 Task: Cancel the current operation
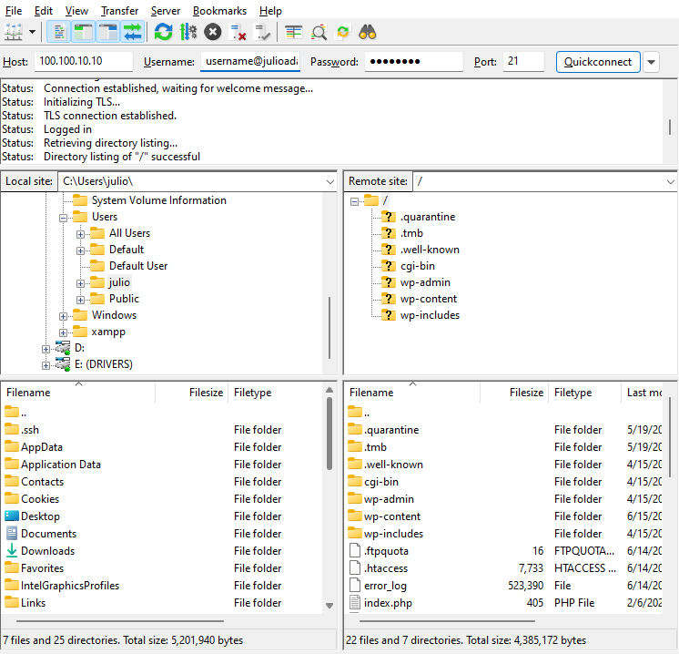[213, 32]
